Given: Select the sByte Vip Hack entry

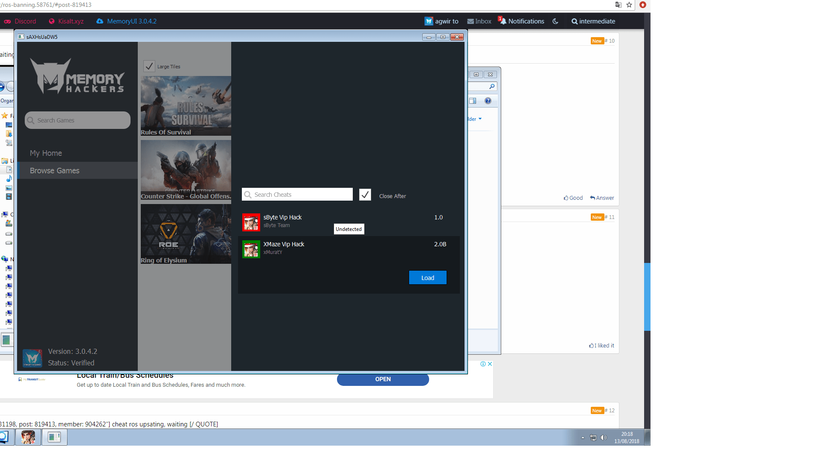Looking at the screenshot, I should [x=349, y=222].
